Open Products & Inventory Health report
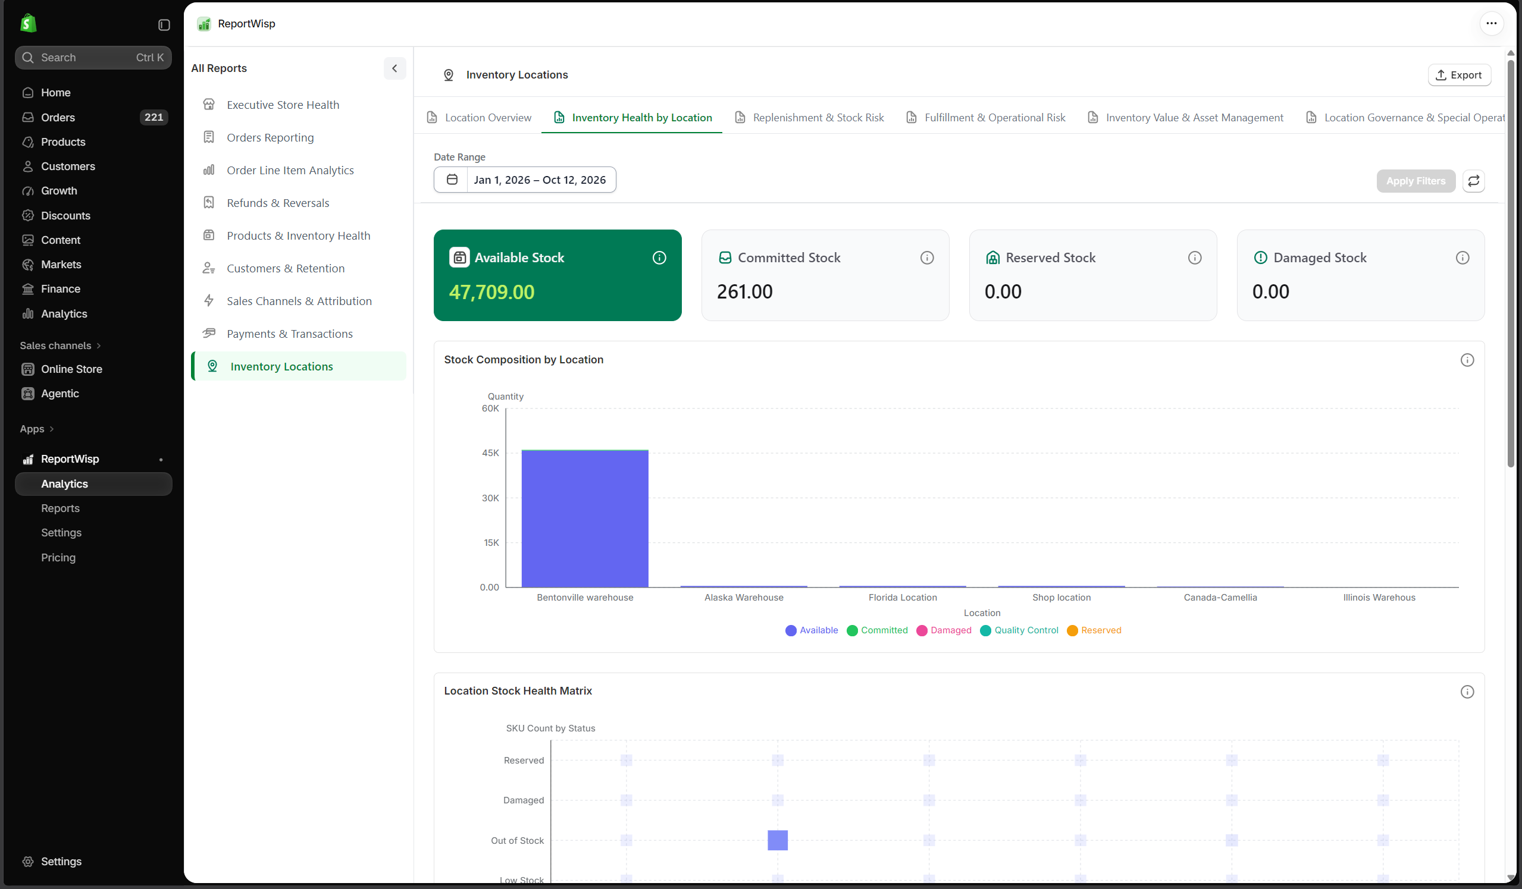1522x889 pixels. 298,235
